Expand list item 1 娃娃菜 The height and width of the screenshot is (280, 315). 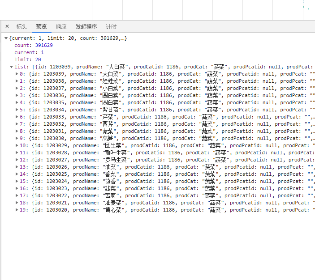[x=17, y=81]
